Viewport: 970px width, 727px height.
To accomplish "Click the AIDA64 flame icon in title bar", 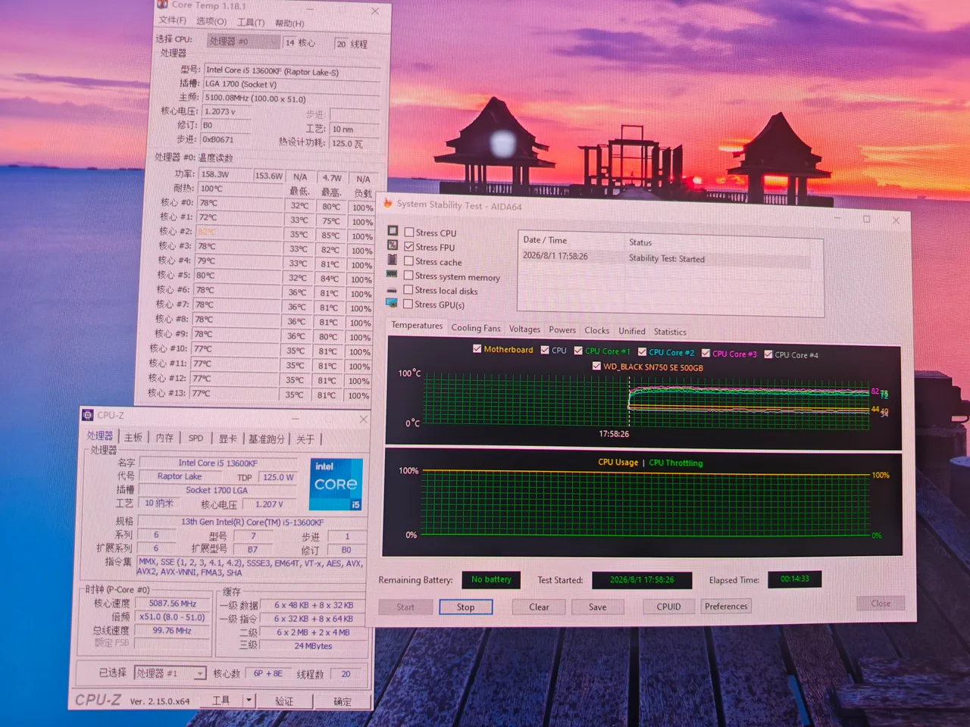I will coord(388,203).
